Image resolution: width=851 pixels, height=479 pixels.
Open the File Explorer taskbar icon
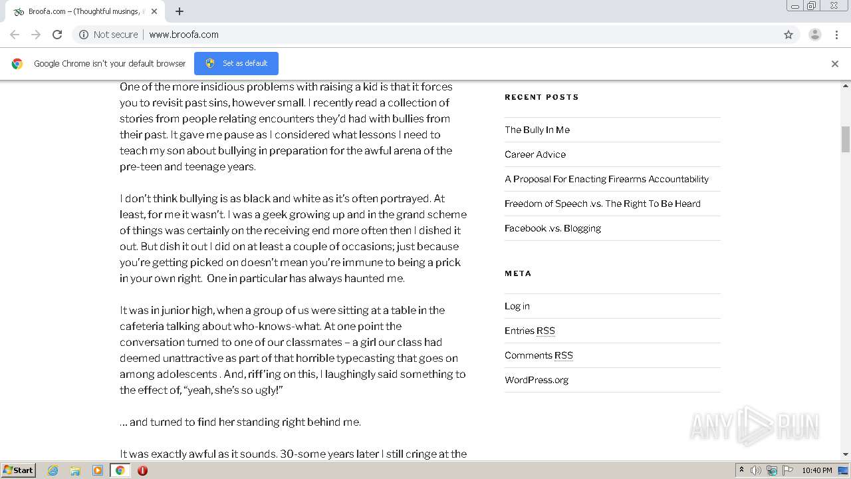click(x=75, y=470)
